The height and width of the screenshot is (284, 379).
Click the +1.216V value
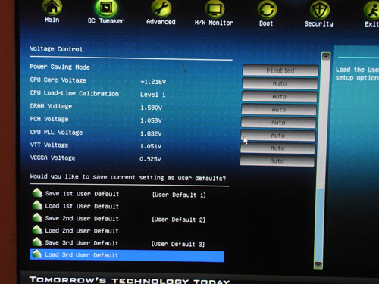pos(153,82)
